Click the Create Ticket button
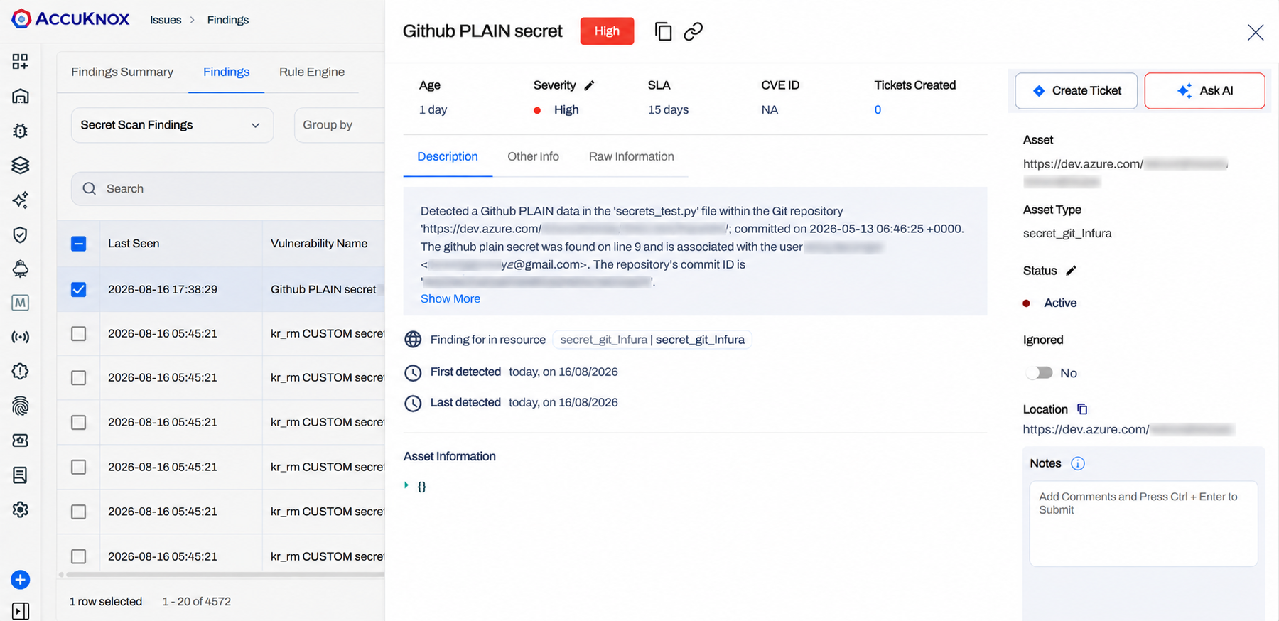Viewport: 1279px width, 621px height. click(1076, 90)
